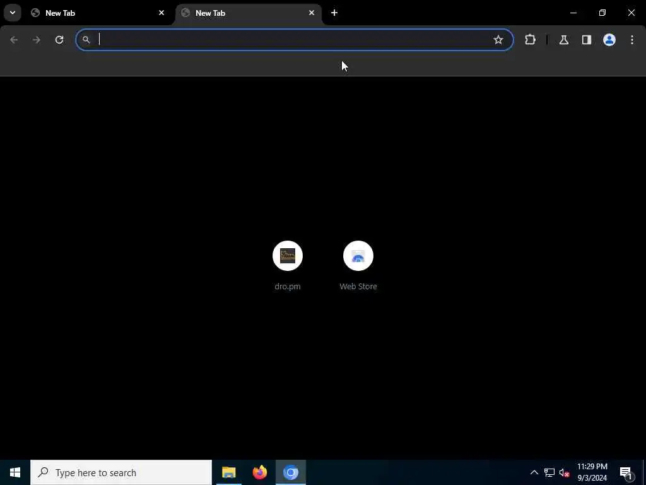Open the Windows Start menu
The height and width of the screenshot is (485, 646).
[x=15, y=472]
